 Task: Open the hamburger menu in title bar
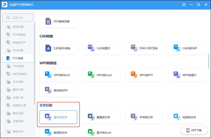click(184, 5)
